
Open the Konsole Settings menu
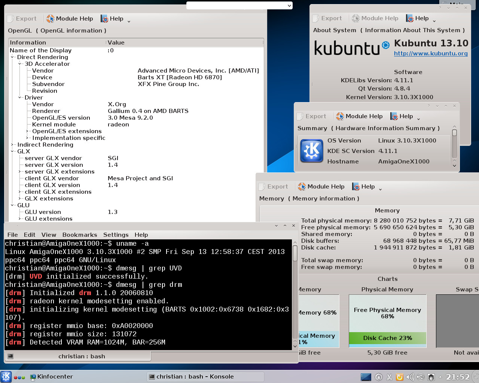click(x=116, y=235)
